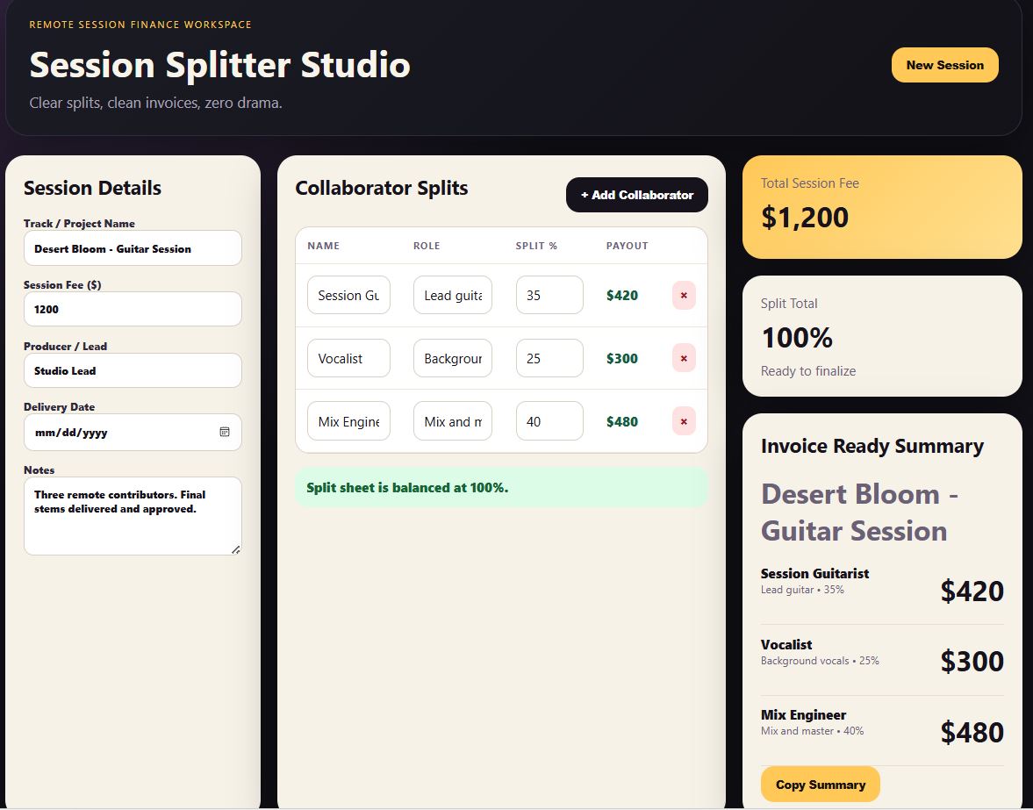Click the NAME column header
Image resolution: width=1033 pixels, height=810 pixels.
(324, 246)
